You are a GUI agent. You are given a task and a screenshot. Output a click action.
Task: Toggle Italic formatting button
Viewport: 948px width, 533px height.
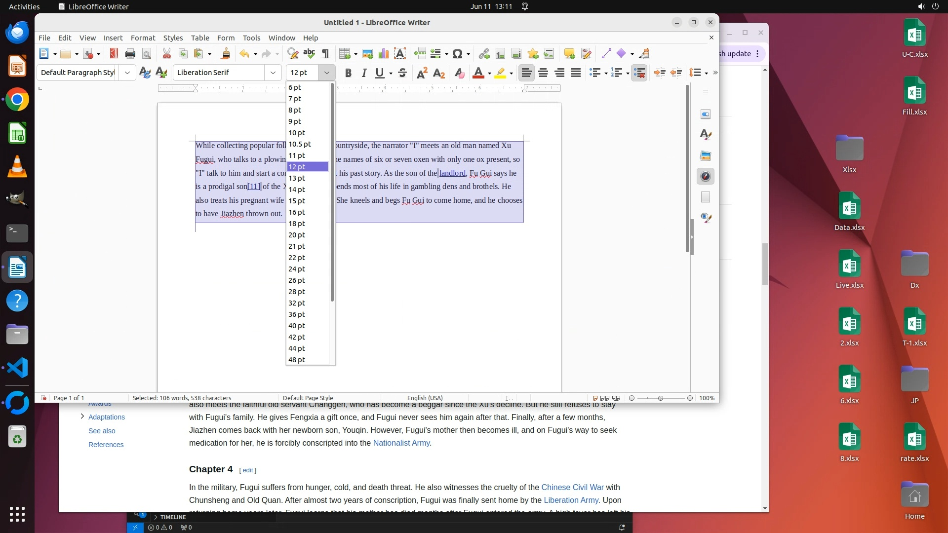click(364, 73)
